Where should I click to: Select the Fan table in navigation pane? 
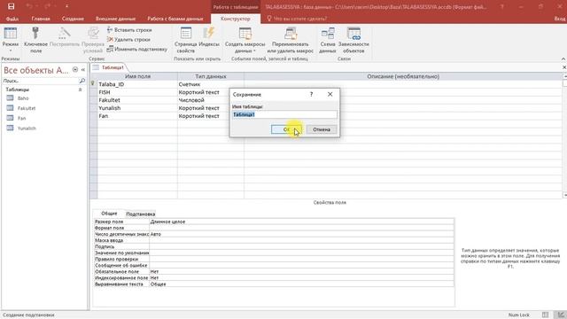click(x=21, y=118)
